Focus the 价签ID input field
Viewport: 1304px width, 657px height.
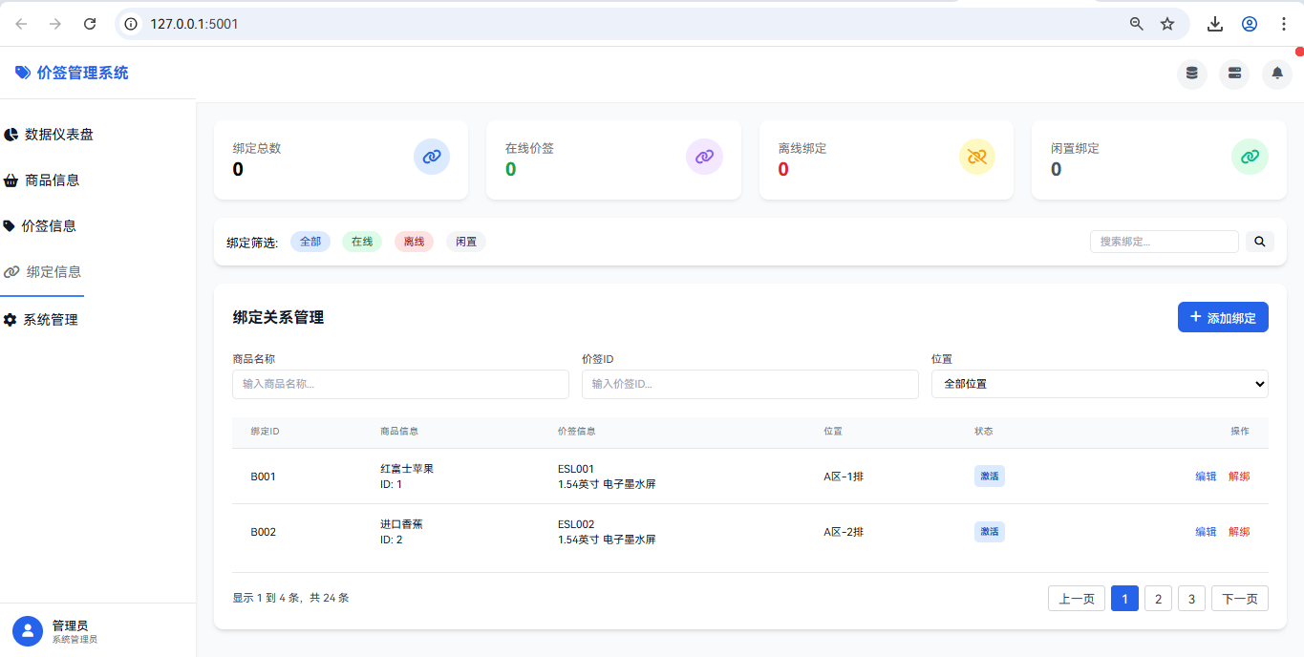click(750, 384)
